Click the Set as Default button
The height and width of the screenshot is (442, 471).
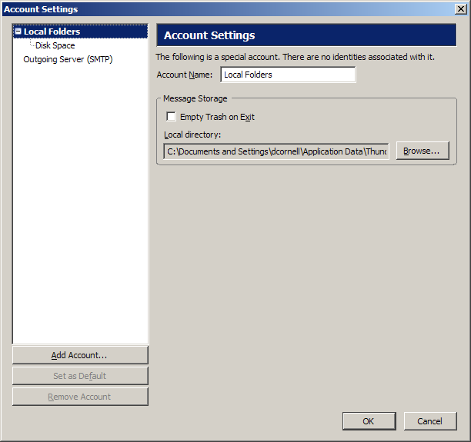[x=80, y=376]
